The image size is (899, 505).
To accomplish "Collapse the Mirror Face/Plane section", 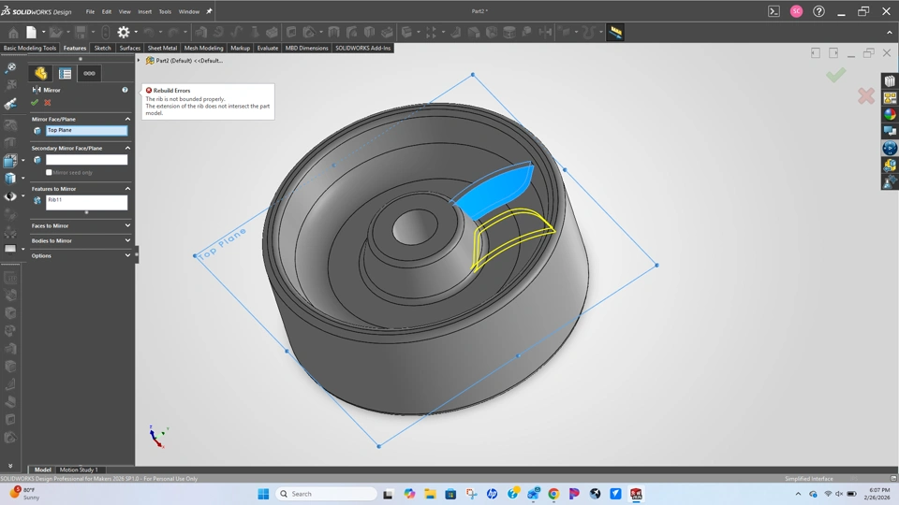I will 127,119.
